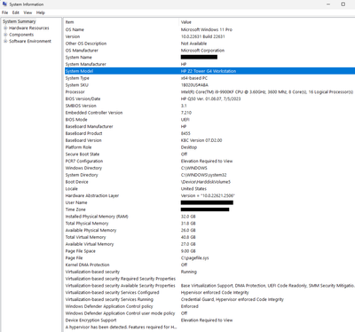Select the BaseBoard Manufacturer row
The height and width of the screenshot is (332, 355).
point(209,126)
